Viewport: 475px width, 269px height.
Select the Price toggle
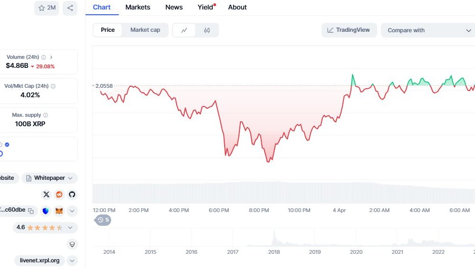pos(107,30)
